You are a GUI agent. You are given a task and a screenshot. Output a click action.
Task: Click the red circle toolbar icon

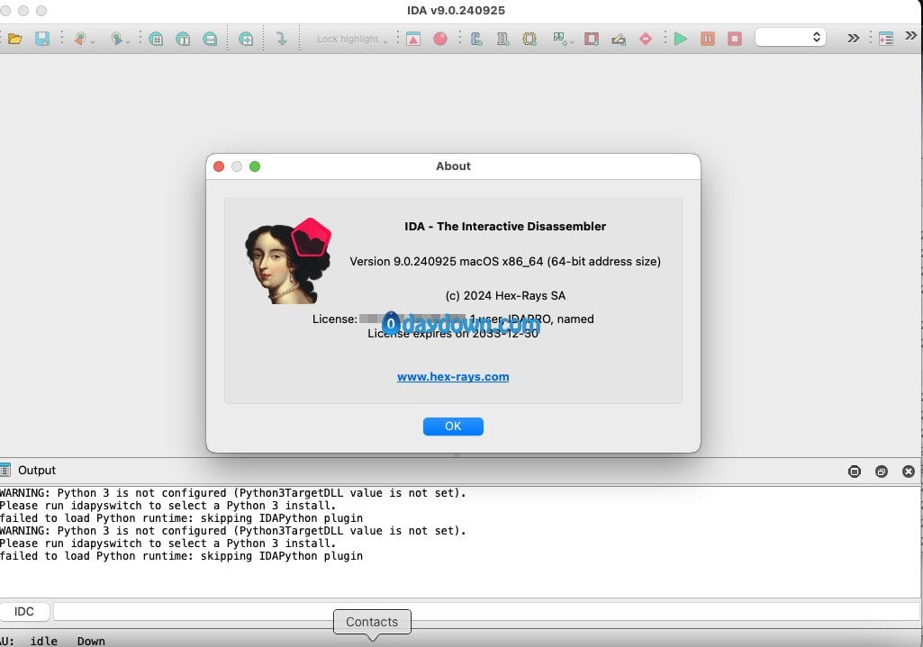click(x=439, y=39)
